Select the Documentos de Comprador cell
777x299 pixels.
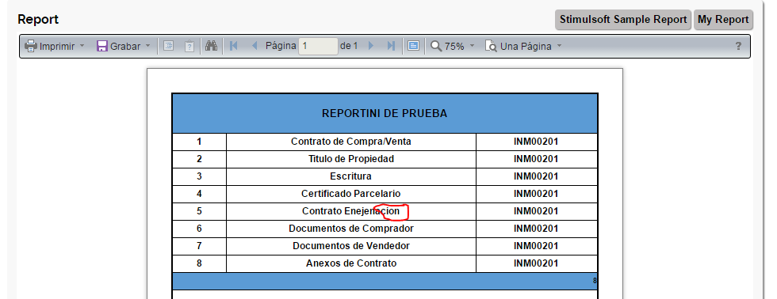pyautogui.click(x=350, y=229)
